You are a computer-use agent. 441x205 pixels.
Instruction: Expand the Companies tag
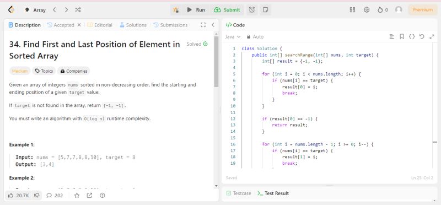[x=74, y=71]
